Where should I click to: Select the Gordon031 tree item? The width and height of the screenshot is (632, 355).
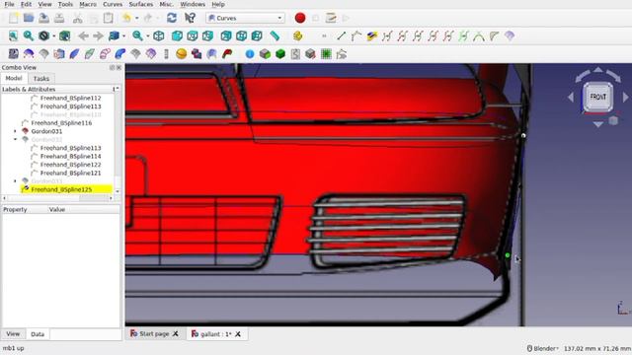pos(46,131)
